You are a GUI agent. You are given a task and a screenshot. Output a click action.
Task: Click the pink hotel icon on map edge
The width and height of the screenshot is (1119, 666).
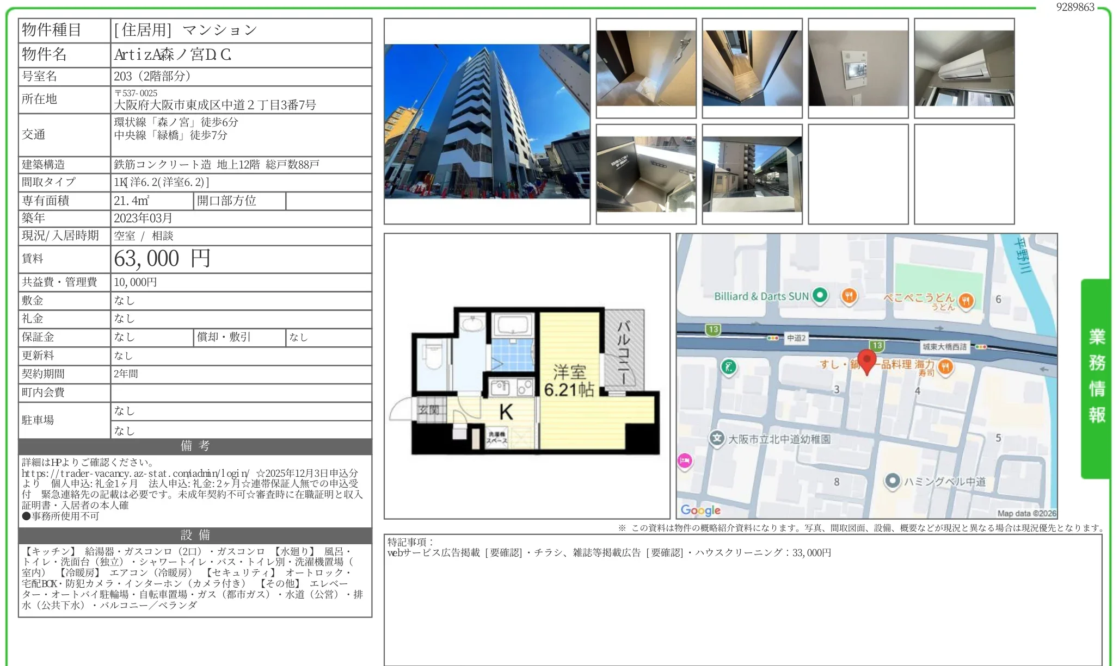(x=685, y=460)
